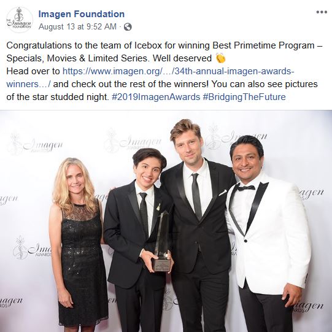
Task: Click the clapping hands emoji
Action: click(x=221, y=58)
